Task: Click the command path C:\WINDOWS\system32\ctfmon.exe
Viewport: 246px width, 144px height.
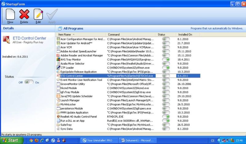Action: coord(128,68)
